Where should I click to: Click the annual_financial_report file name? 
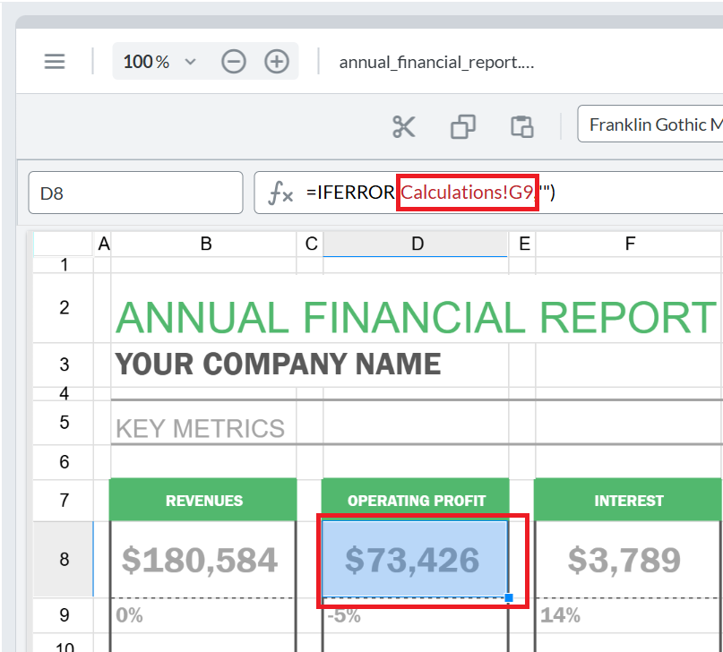pyautogui.click(x=436, y=62)
